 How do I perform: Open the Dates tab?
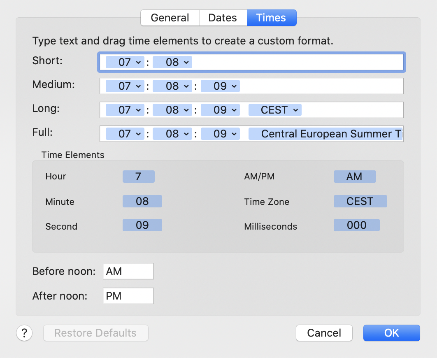click(x=223, y=18)
